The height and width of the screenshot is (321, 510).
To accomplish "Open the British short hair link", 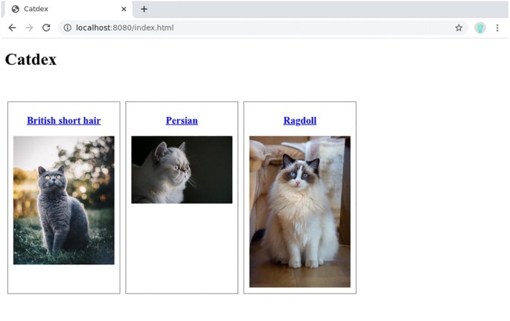I will pos(63,121).
